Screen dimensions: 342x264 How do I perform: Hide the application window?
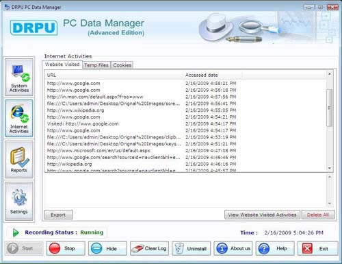pos(107,248)
